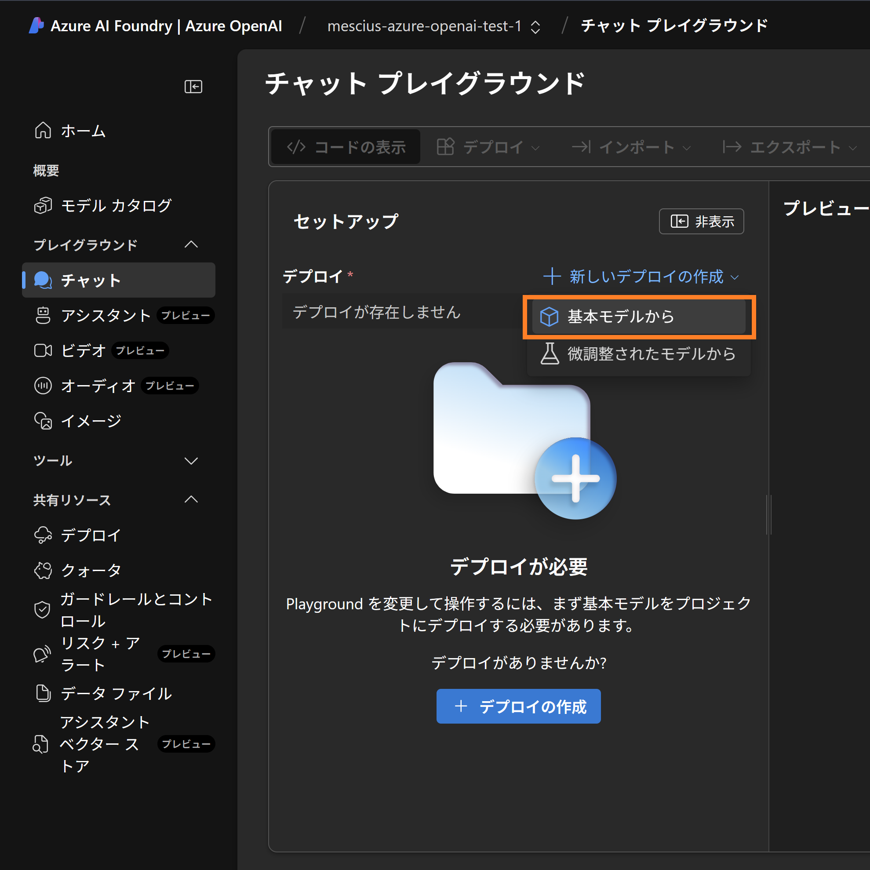Image resolution: width=870 pixels, height=870 pixels.
Task: Click the model catalog cube icon
Action: click(x=43, y=206)
